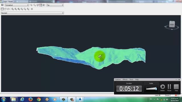Open the Capture menu in recorder
182x102 pixels.
pos(118,80)
